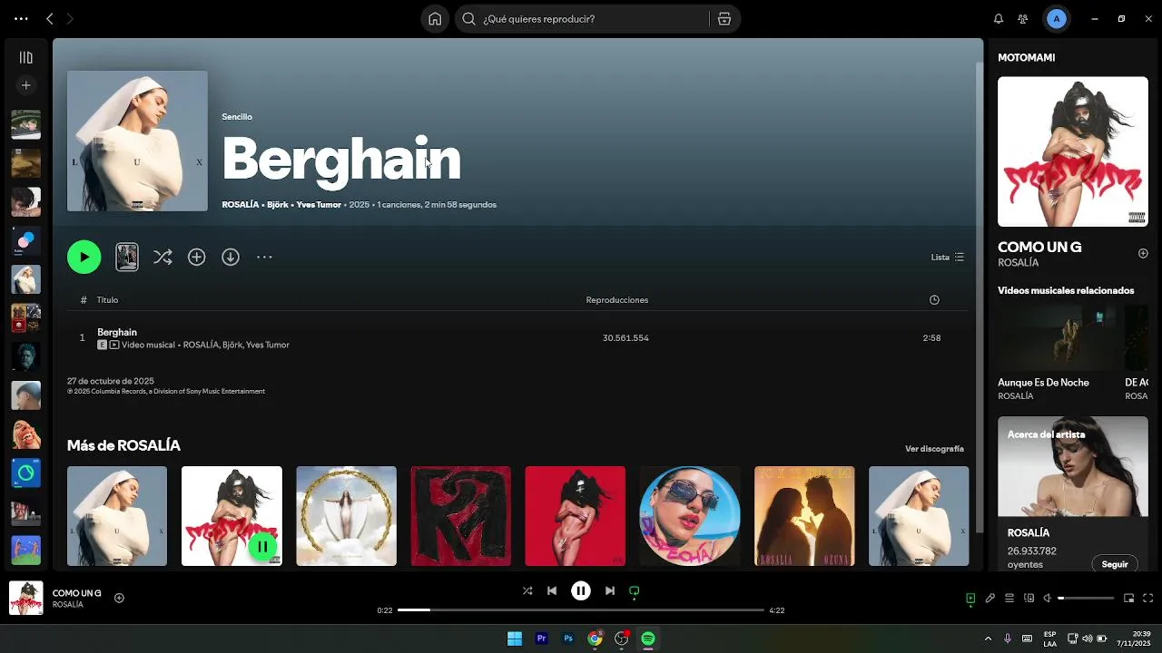Add Berghain to Your Library
1162x653 pixels.
pos(196,257)
